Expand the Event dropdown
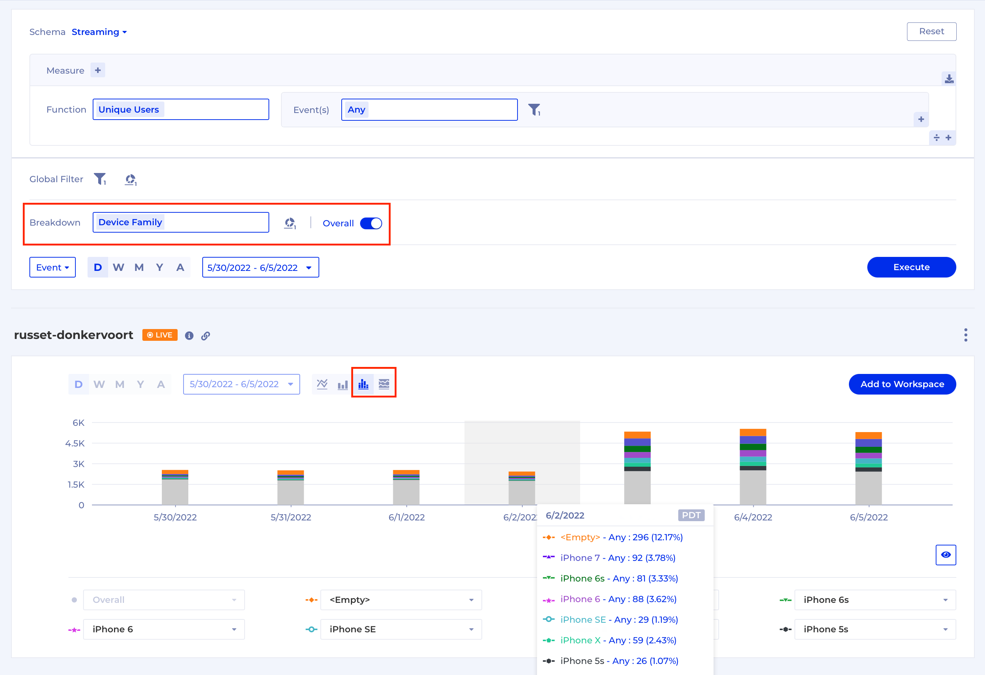985x675 pixels. tap(53, 268)
